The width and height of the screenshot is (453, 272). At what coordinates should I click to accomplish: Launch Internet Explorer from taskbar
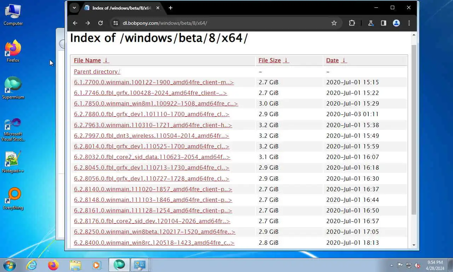(x=31, y=265)
